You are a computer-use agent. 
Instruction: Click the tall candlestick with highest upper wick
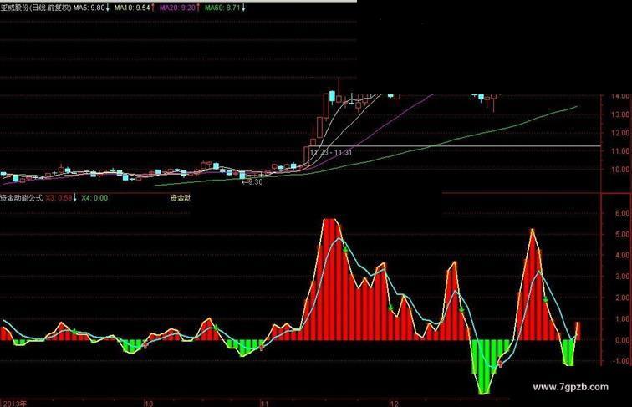click(x=339, y=90)
